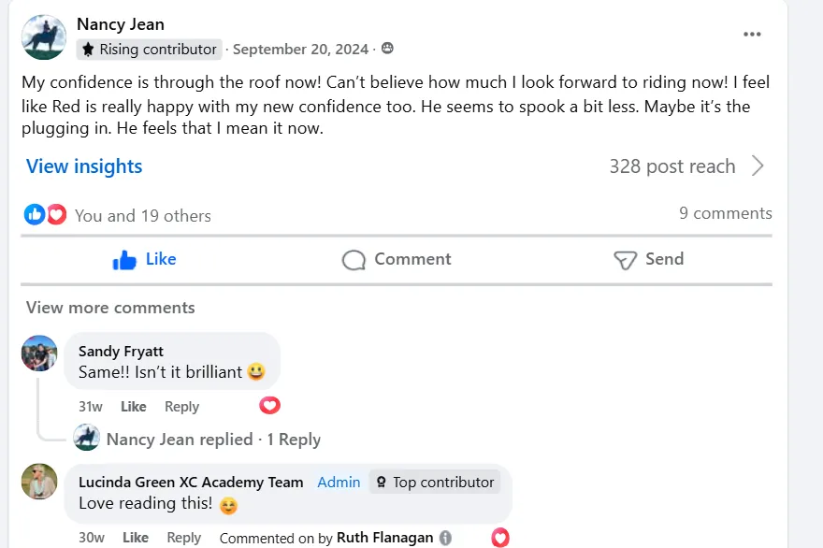Viewport: 823px width, 548px height.
Task: Click the post audience globe icon
Action: point(387,49)
